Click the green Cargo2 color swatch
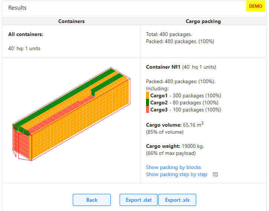 (x=148, y=103)
